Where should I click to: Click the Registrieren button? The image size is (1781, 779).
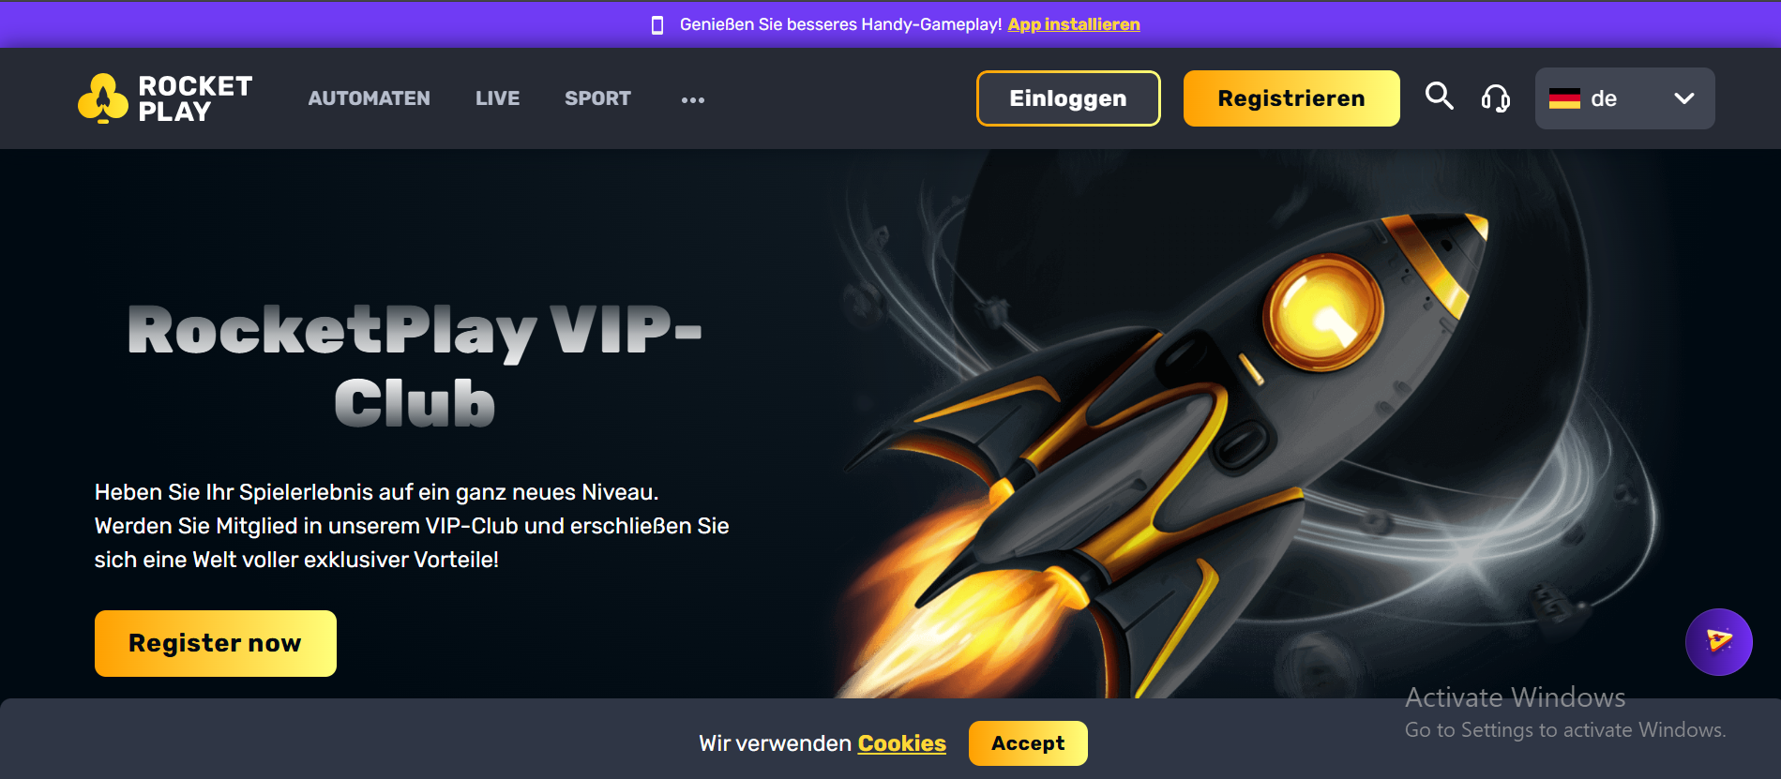(1291, 98)
